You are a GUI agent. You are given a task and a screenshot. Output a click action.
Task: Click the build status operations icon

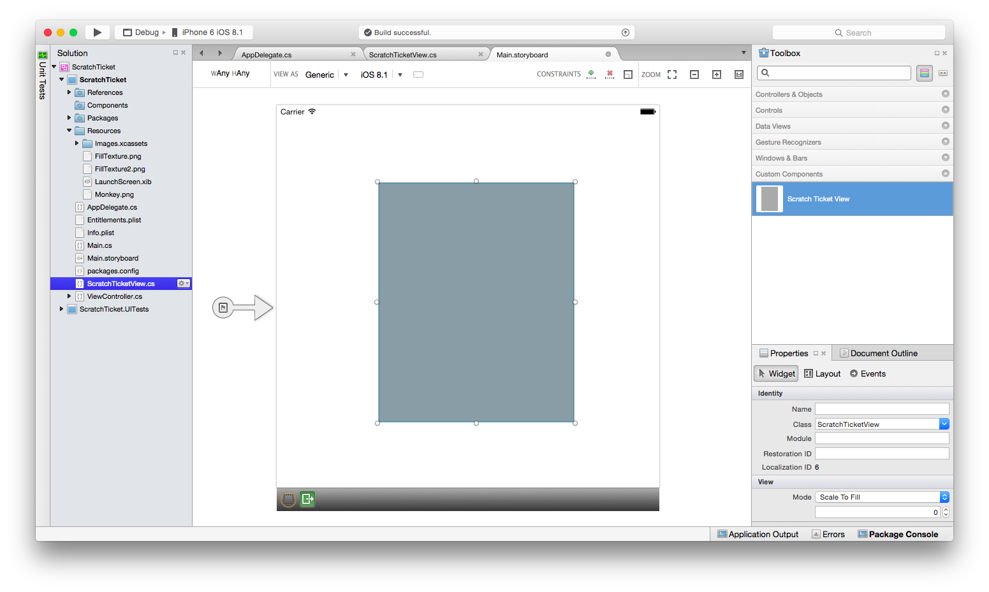(x=626, y=32)
